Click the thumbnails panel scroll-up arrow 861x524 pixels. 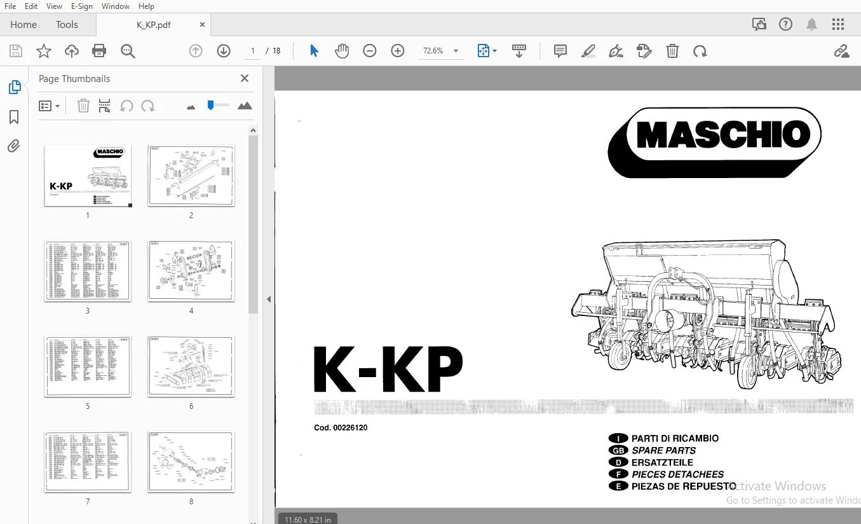(253, 130)
